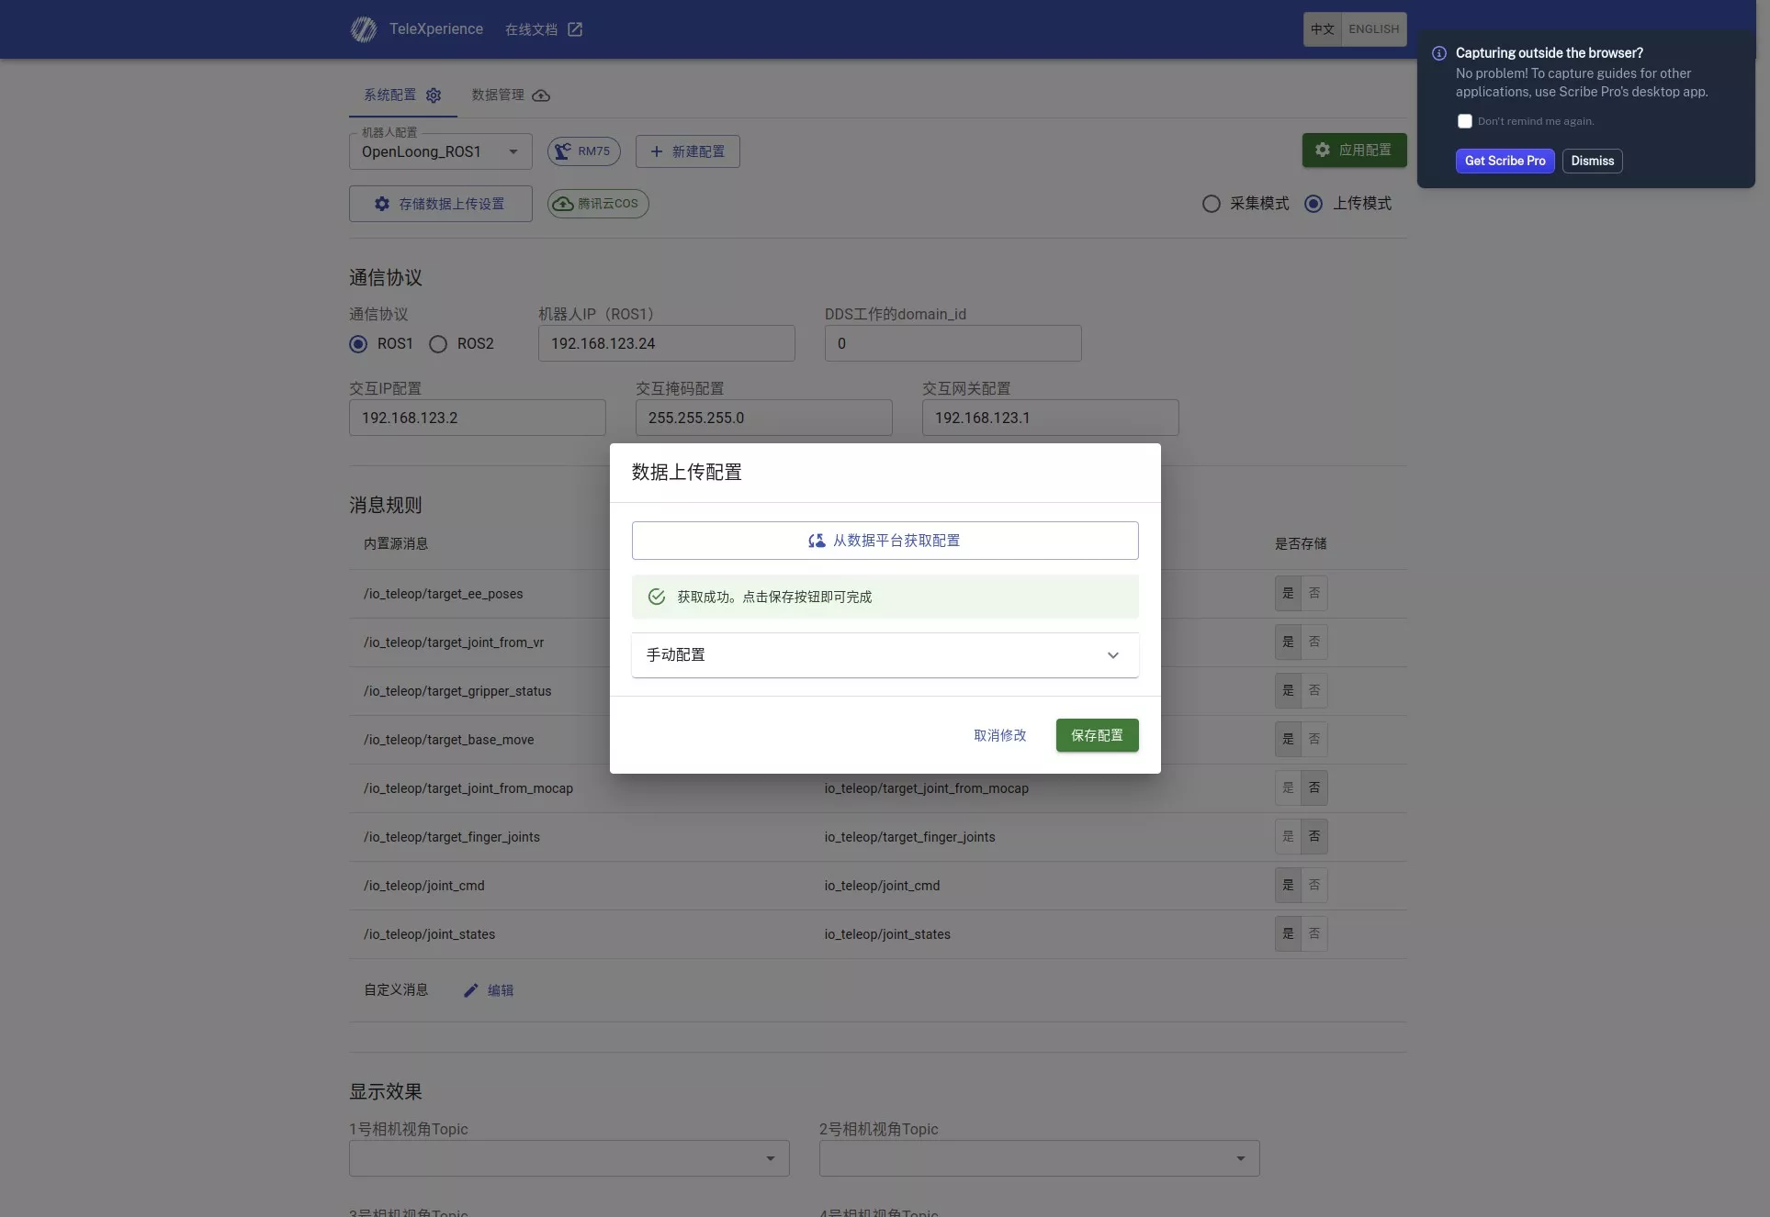The width and height of the screenshot is (1770, 1217).
Task: Click the gear icon in 应用配置 button
Action: point(1323,150)
